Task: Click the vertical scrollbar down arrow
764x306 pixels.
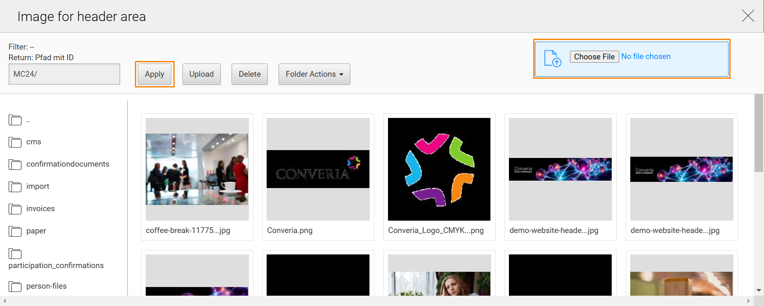Action: (x=759, y=290)
